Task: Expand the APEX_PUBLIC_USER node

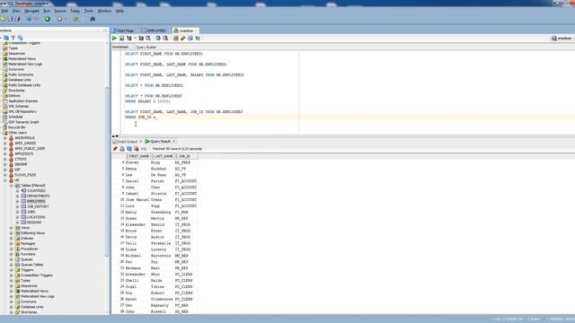Action: pos(5,149)
